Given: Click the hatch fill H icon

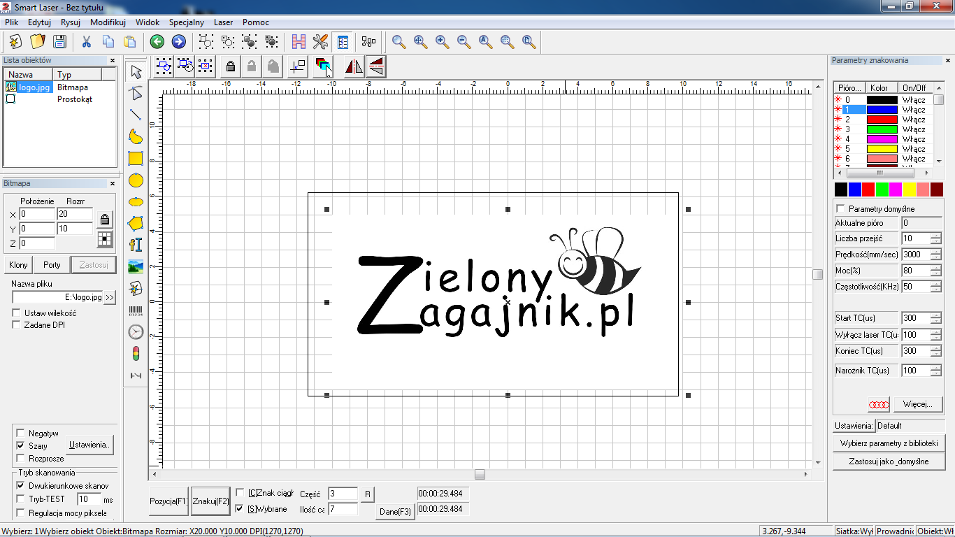Looking at the screenshot, I should pos(299,41).
